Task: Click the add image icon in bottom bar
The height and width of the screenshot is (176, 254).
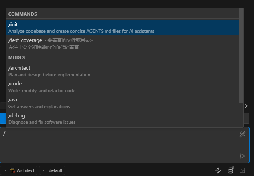Action: click(x=242, y=170)
